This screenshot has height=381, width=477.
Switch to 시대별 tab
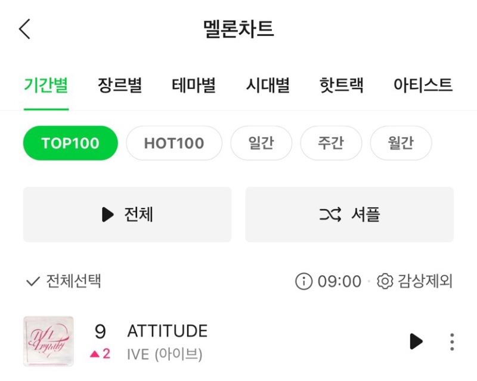[x=268, y=85]
